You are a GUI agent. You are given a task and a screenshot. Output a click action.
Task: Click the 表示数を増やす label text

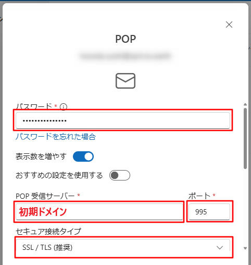(x=41, y=156)
